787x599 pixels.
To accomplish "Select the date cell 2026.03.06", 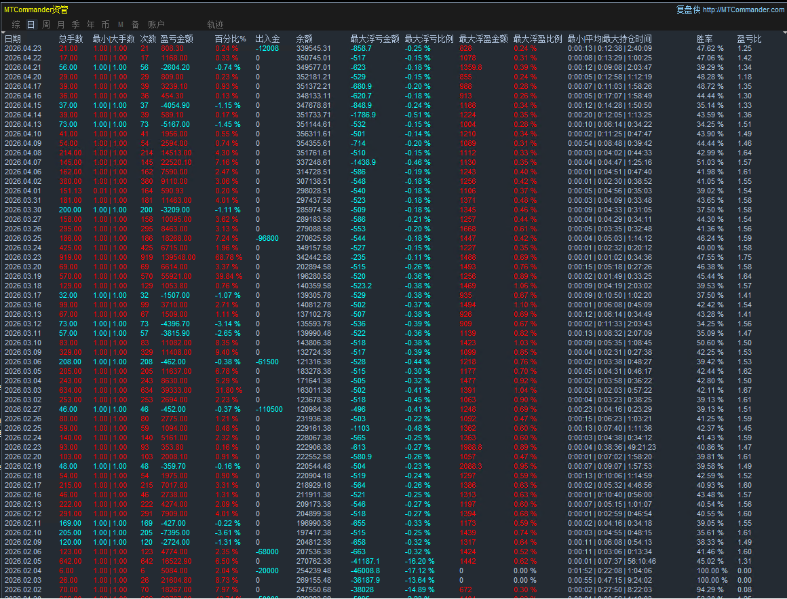I will [23, 362].
